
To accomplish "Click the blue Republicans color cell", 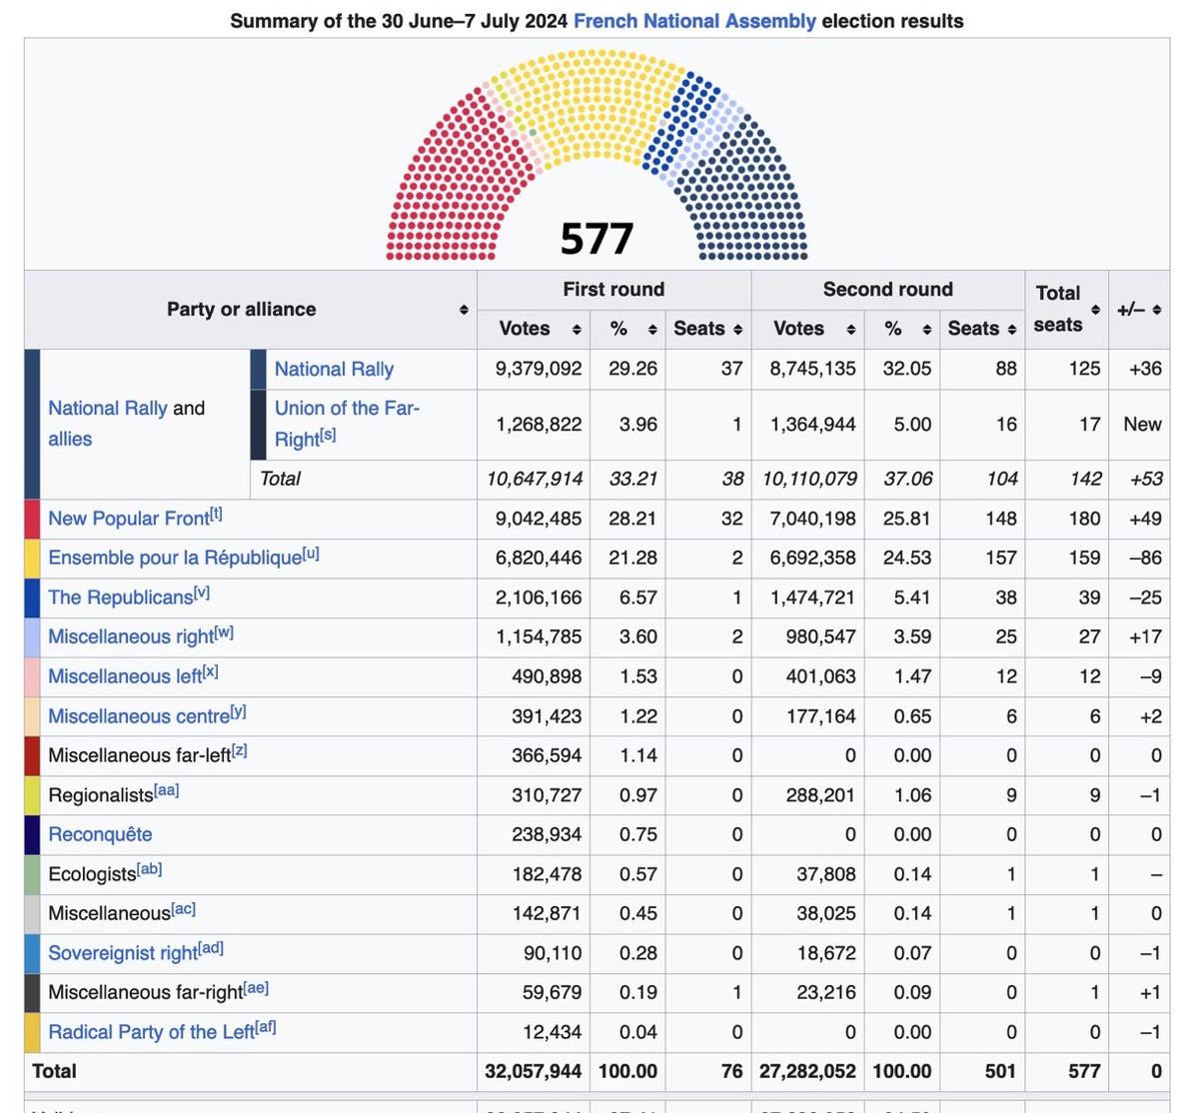I will [x=32, y=598].
